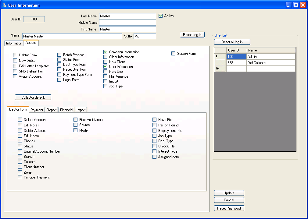Uncheck the Active checkbox
The height and width of the screenshot is (219, 308).
click(x=161, y=16)
